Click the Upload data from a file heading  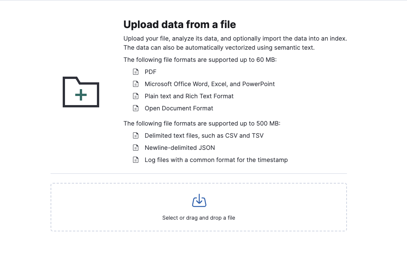179,24
